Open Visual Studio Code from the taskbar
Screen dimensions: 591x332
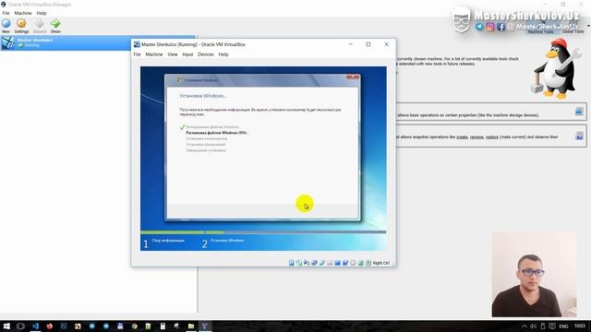(35, 326)
